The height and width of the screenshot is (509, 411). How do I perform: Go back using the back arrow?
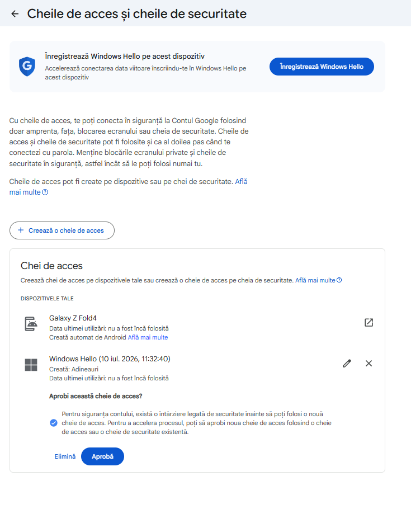click(15, 13)
